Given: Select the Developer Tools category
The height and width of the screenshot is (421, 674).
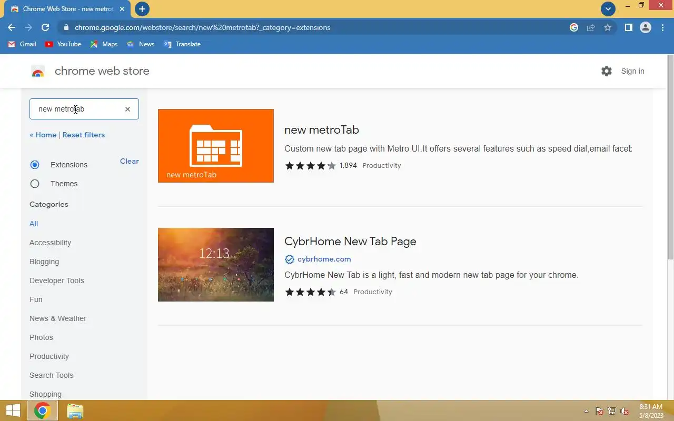Looking at the screenshot, I should click(x=57, y=280).
